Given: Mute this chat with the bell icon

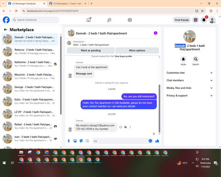Looking at the screenshot, I should pyautogui.click(x=183, y=59).
